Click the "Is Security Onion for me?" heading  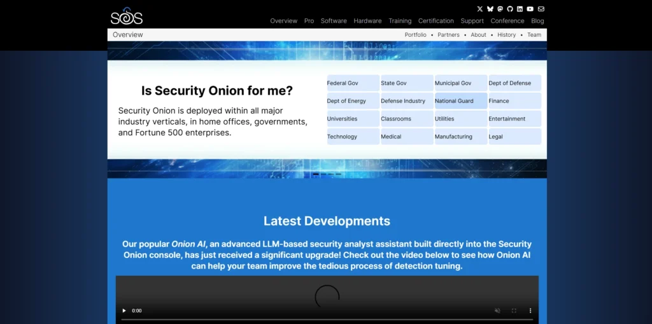coord(217,90)
